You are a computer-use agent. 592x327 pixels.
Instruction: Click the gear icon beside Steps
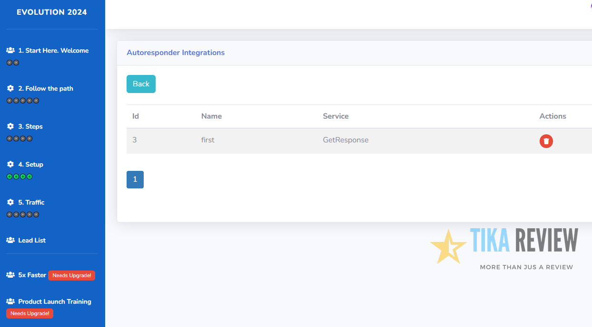pyautogui.click(x=10, y=126)
